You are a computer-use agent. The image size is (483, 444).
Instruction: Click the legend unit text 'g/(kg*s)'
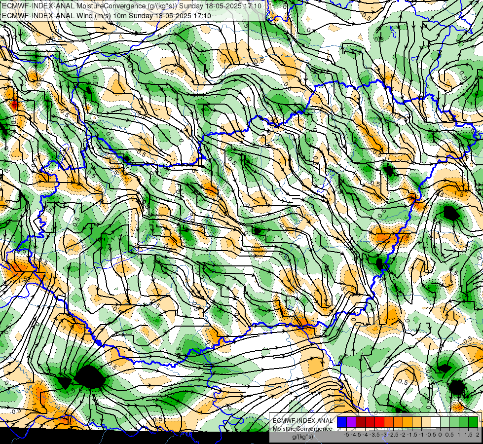pyautogui.click(x=302, y=437)
